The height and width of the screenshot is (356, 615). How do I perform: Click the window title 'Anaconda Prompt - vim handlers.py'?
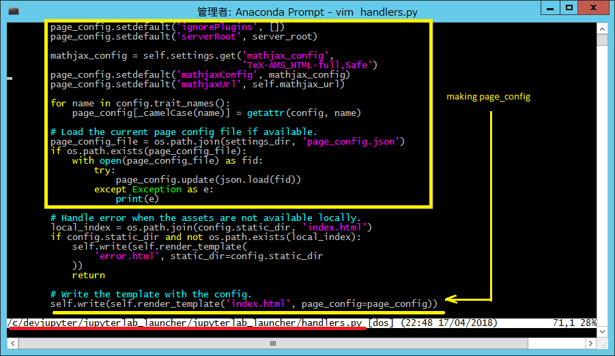[307, 12]
